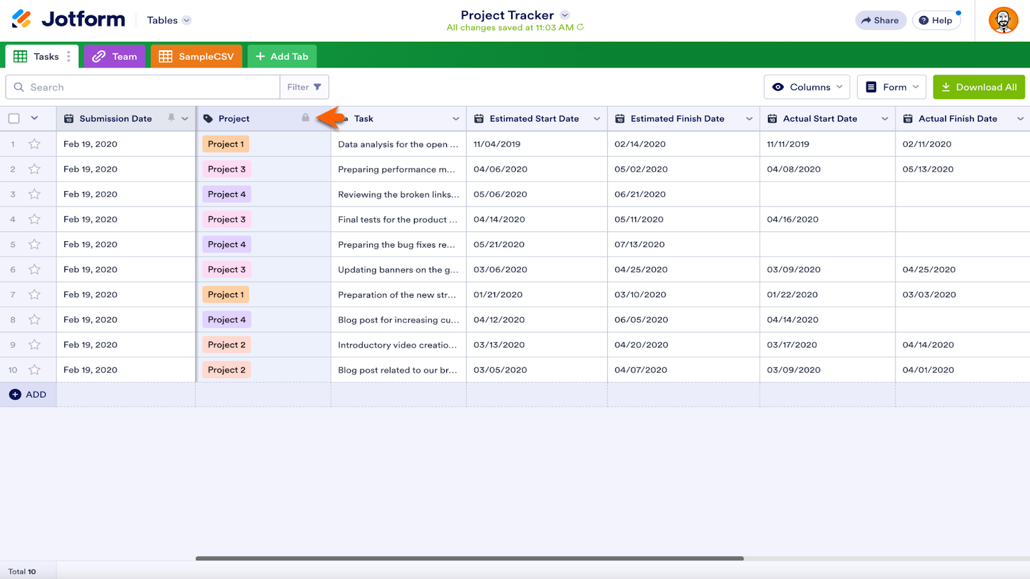1030x579 pixels.
Task: Toggle the select all rows checkbox
Action: 14,118
